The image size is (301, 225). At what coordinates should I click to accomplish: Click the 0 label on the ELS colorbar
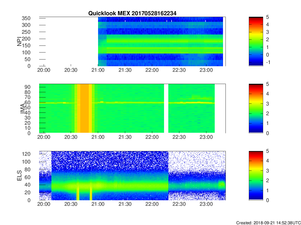[x=267, y=200]
